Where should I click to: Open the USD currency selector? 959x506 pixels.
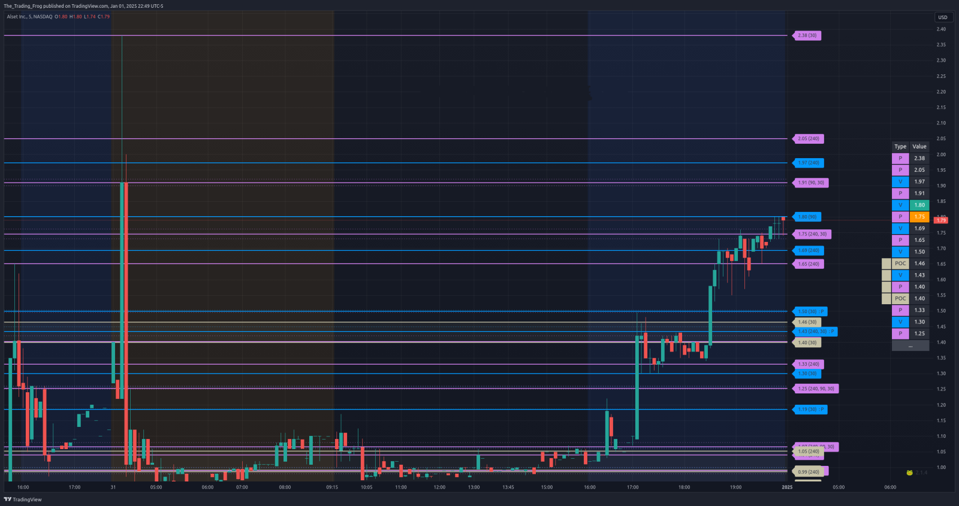[943, 17]
